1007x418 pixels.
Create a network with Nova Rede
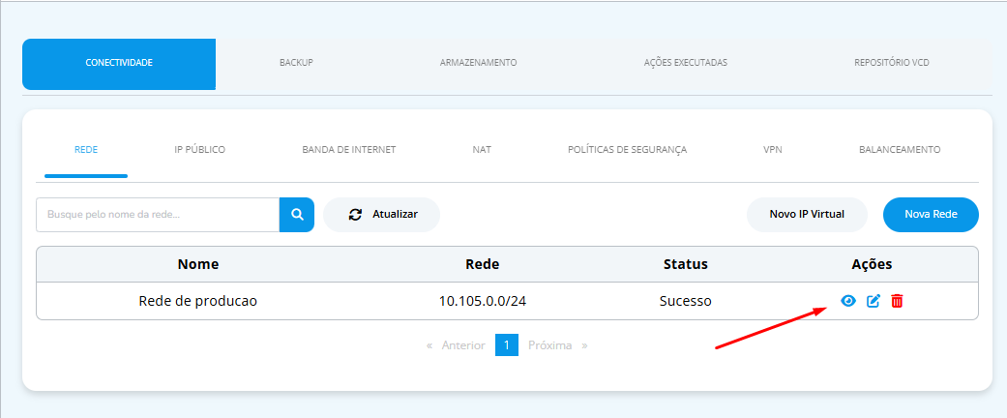tap(931, 215)
